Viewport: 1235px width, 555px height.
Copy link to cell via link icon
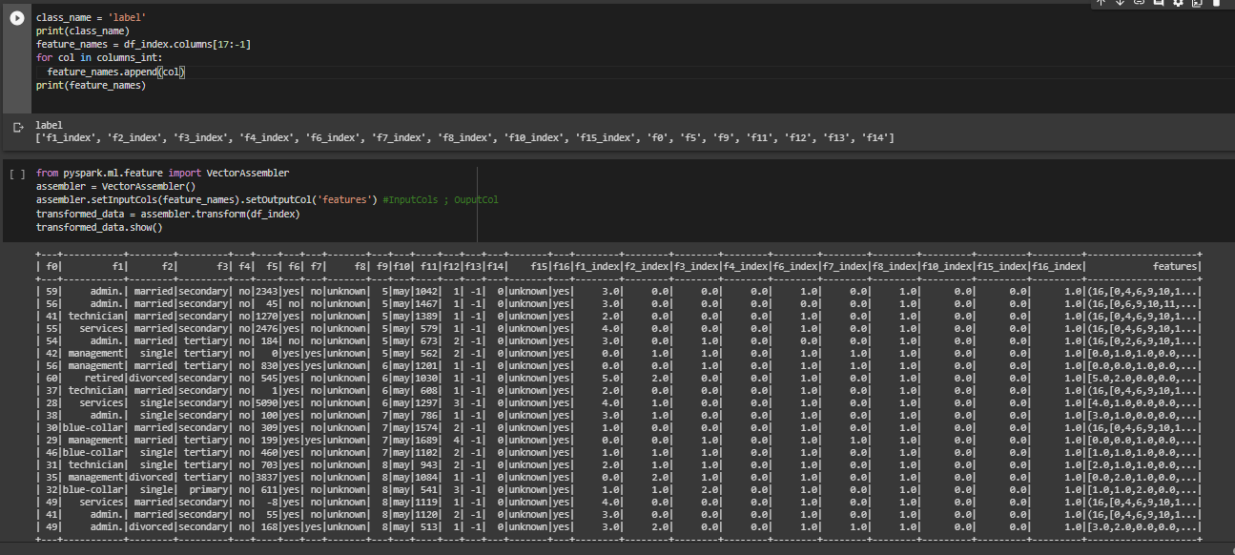[1139, 3]
